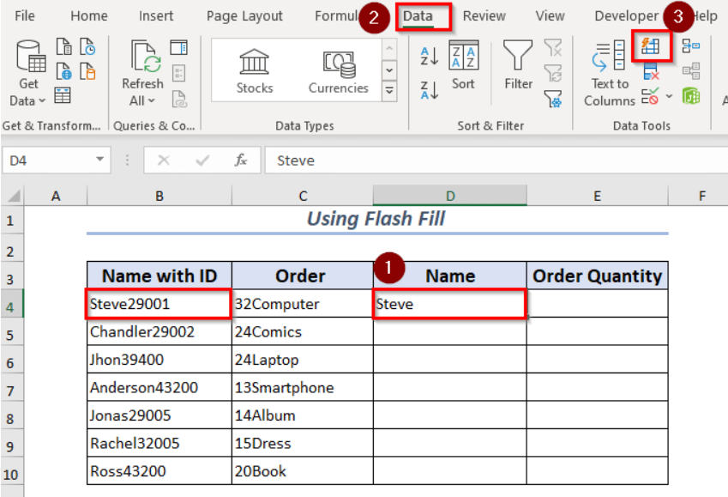This screenshot has height=497, width=728.
Task: Open Remove Duplicates tool
Action: [651, 70]
